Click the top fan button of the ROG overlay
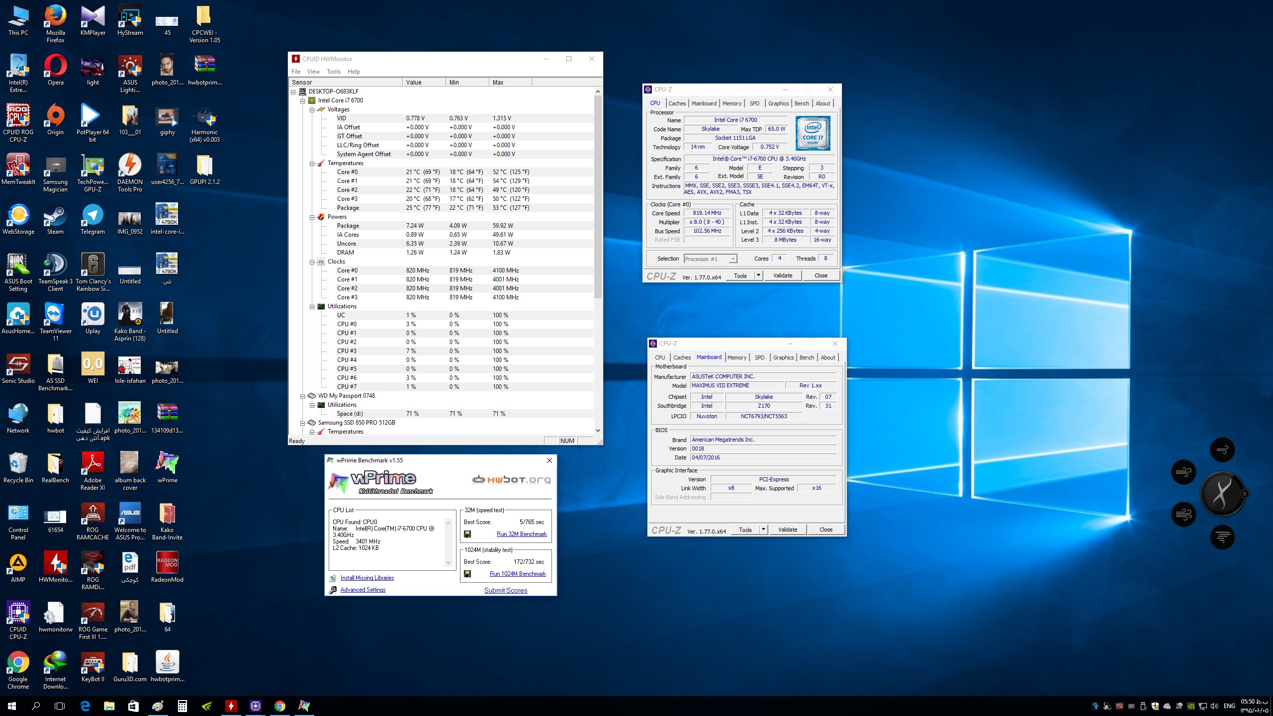This screenshot has width=1273, height=716. [1222, 449]
